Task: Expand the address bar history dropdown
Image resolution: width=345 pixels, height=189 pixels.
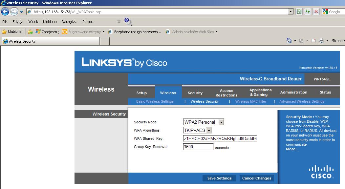Action: click(291, 12)
